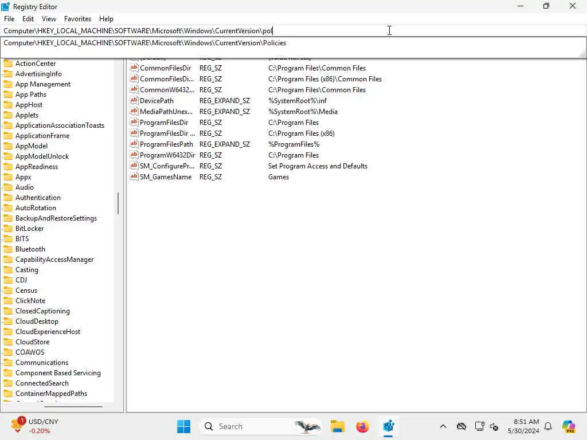The image size is (587, 440).
Task: Select the CloudExperienceHost key
Action: 48,332
